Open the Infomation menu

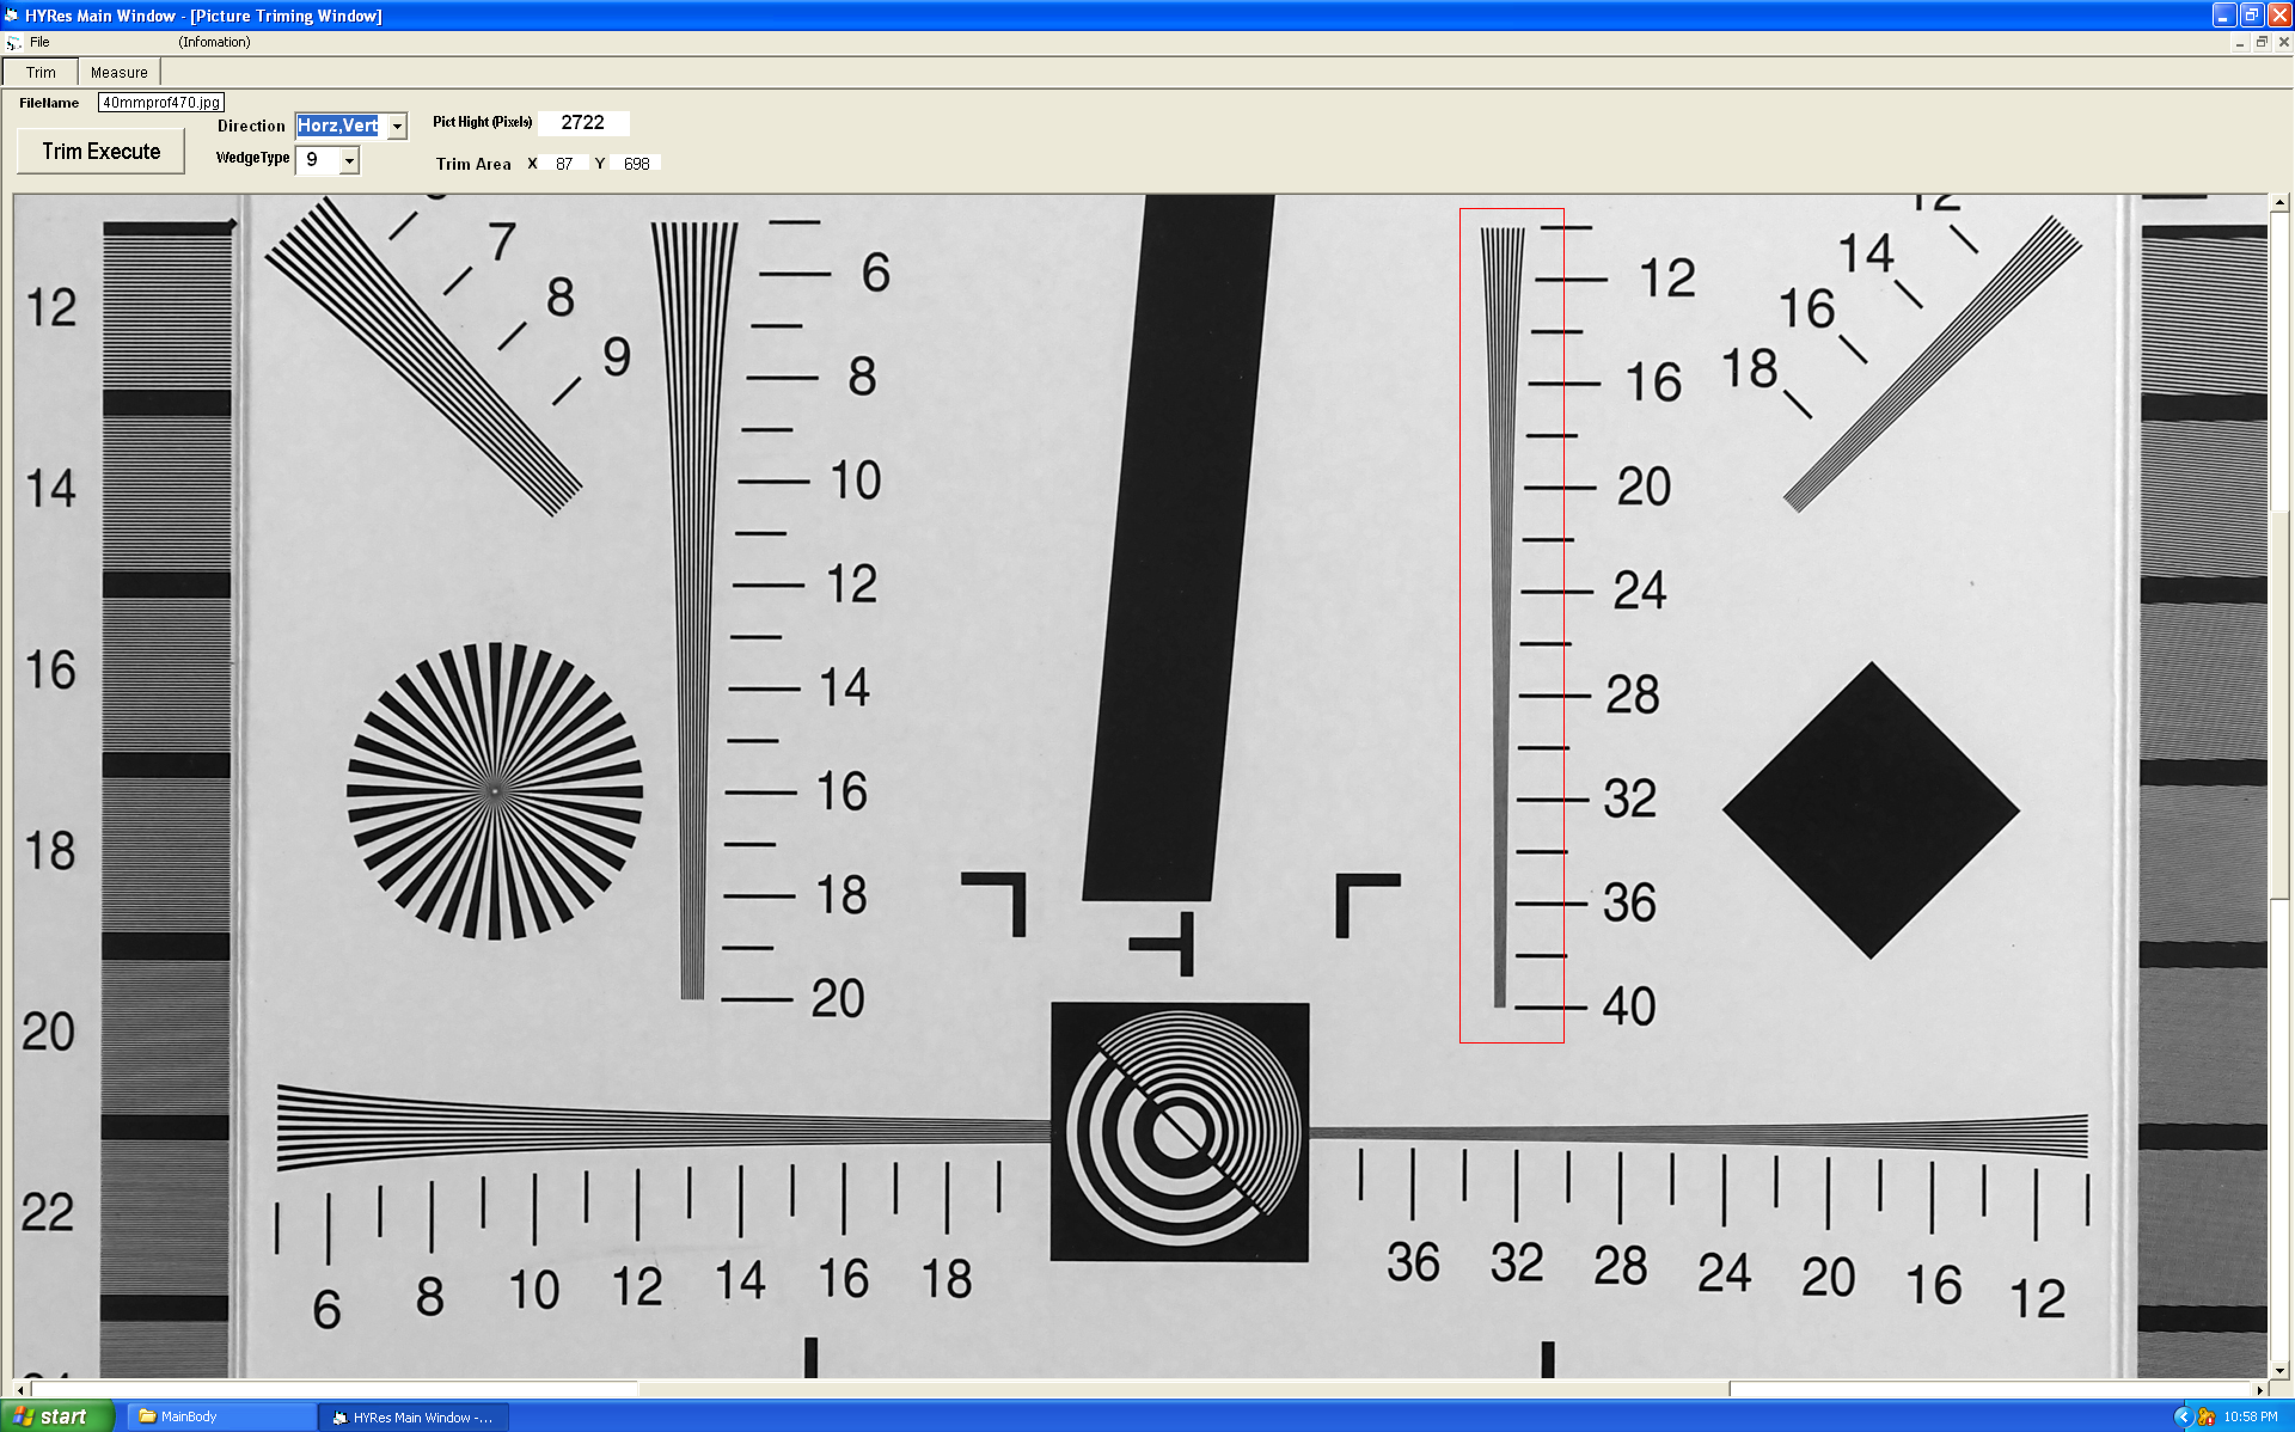[x=214, y=42]
